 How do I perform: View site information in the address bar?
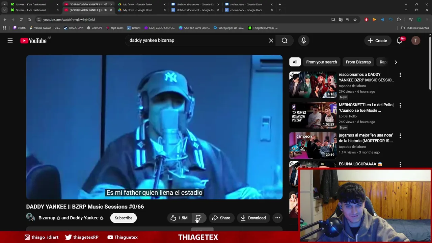pyautogui.click(x=39, y=20)
